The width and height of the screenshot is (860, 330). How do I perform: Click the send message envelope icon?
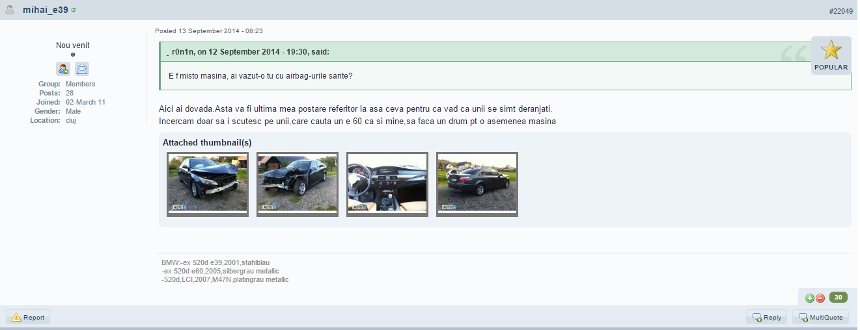tap(82, 69)
